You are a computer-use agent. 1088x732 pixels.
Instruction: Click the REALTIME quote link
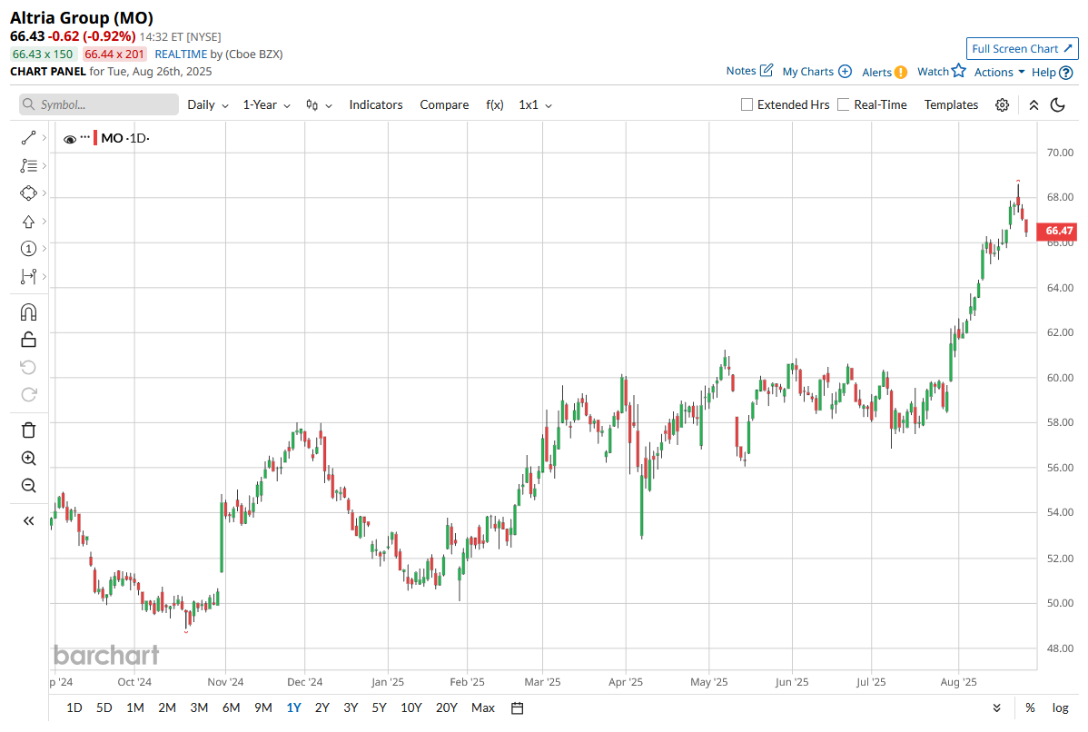[x=181, y=54]
